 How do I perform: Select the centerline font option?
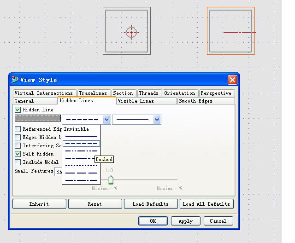[x=79, y=158]
